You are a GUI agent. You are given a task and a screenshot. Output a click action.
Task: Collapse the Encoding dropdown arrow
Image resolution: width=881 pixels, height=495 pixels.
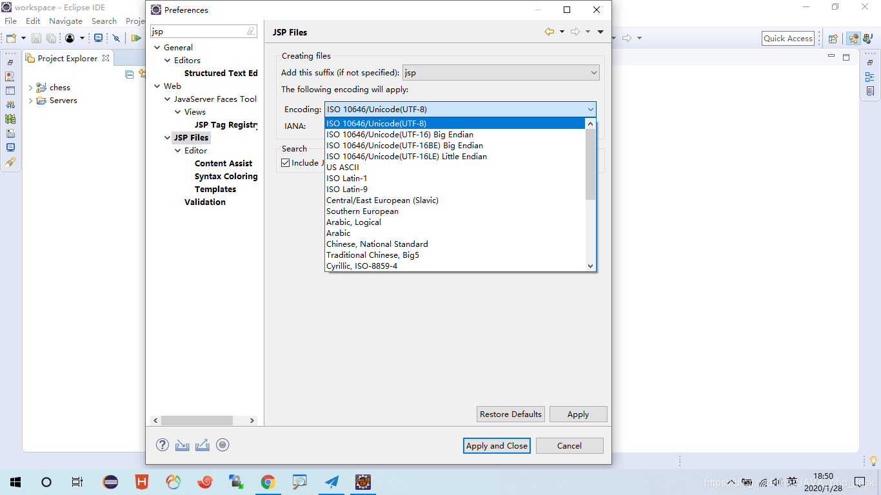590,110
